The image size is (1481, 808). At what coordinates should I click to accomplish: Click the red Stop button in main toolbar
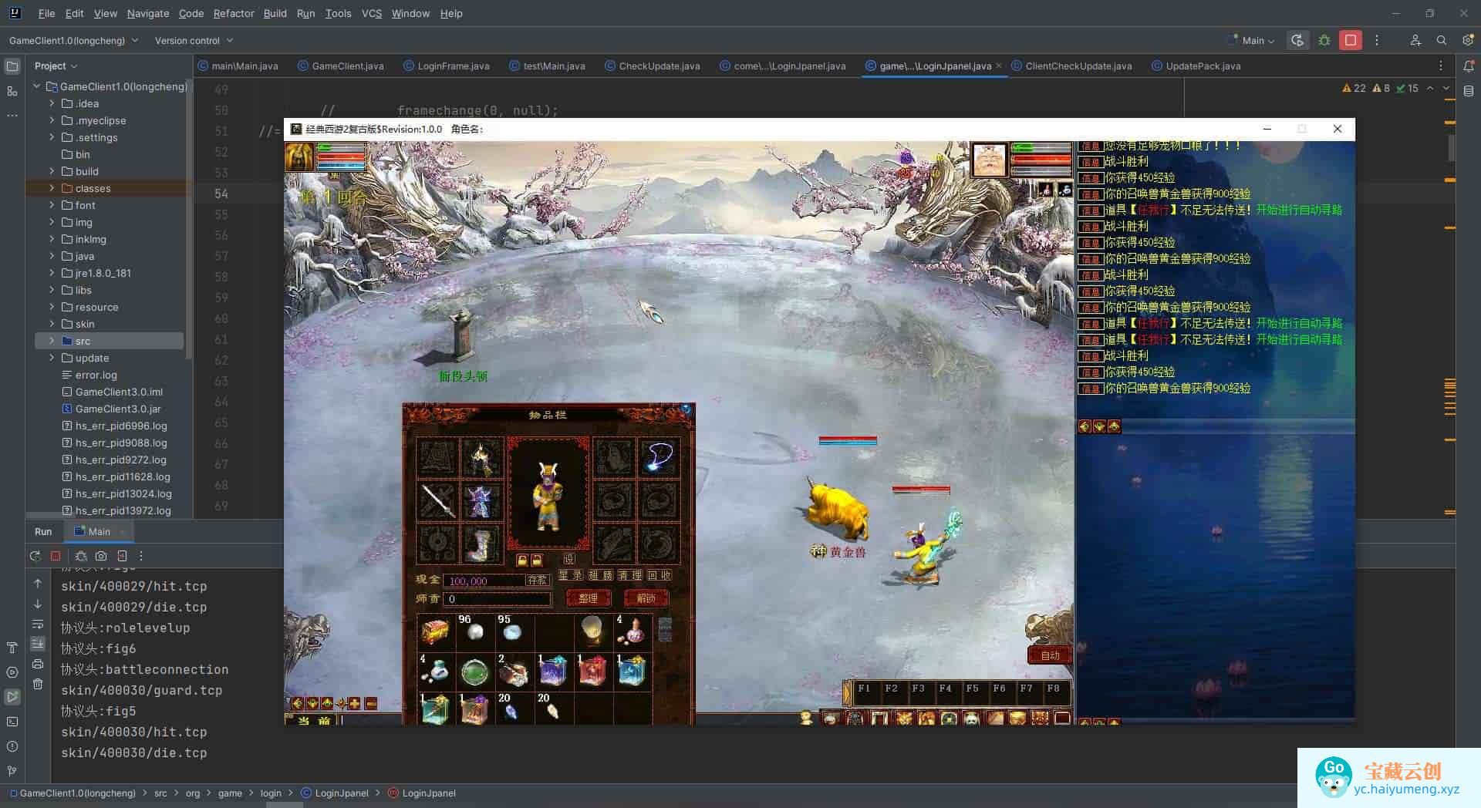pos(1350,40)
